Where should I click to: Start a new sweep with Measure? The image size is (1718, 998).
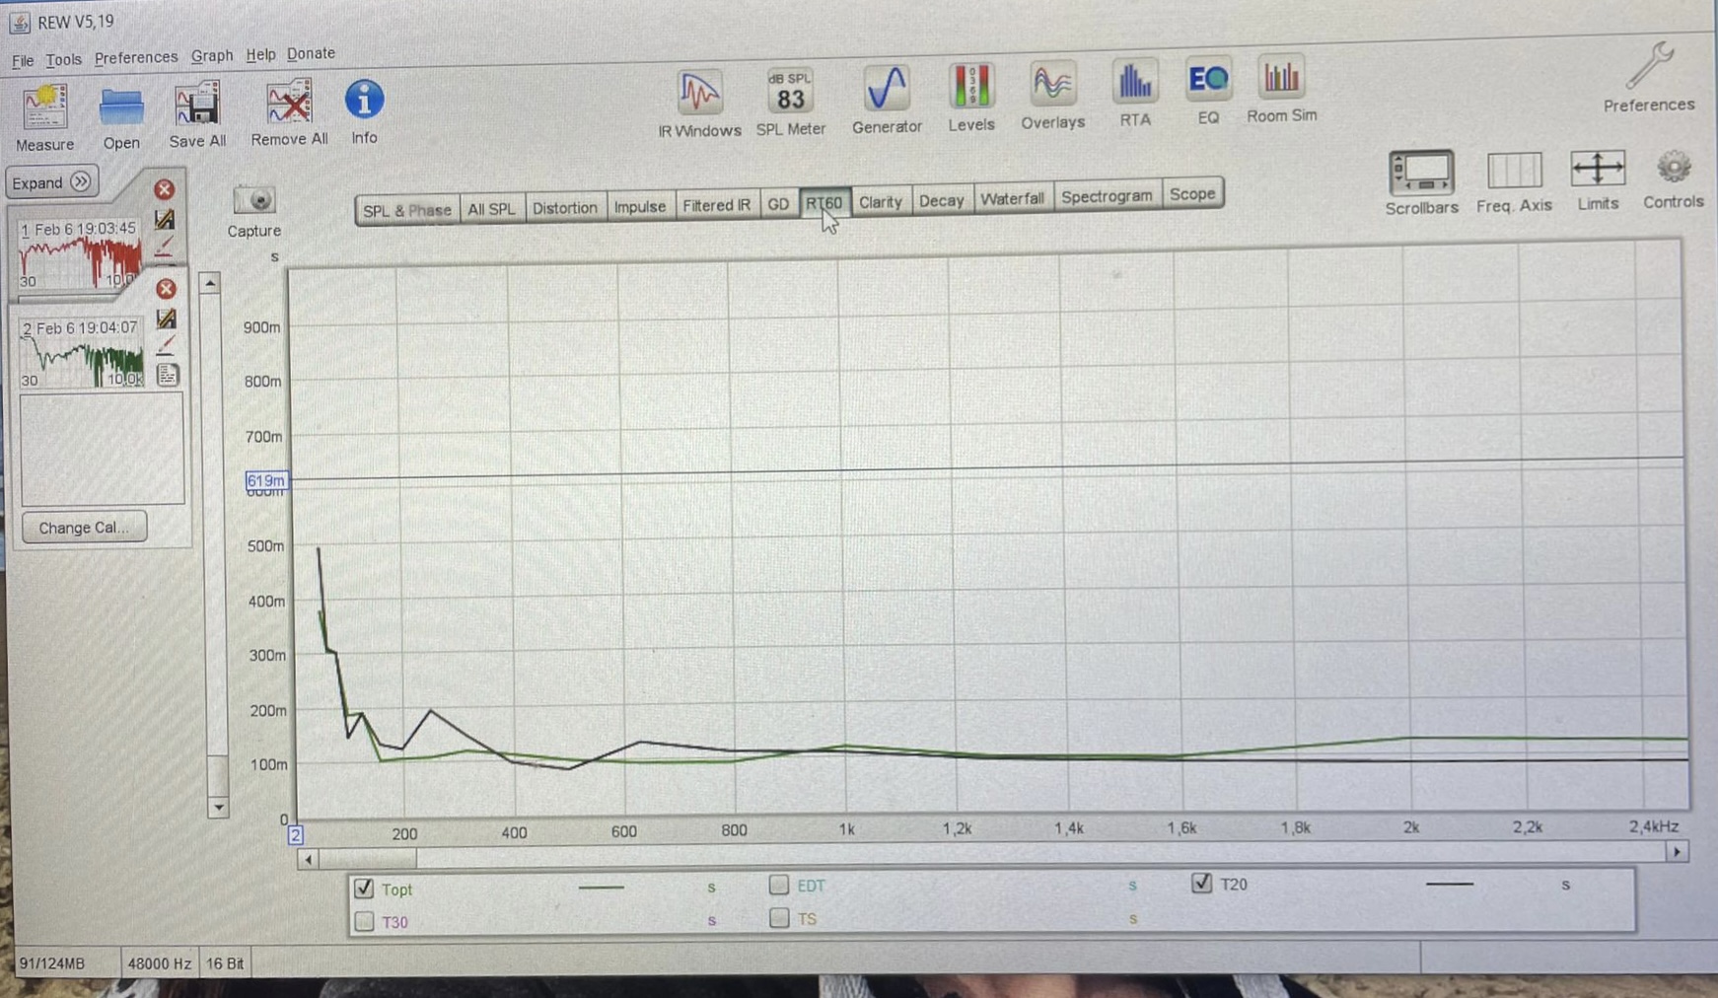[44, 115]
